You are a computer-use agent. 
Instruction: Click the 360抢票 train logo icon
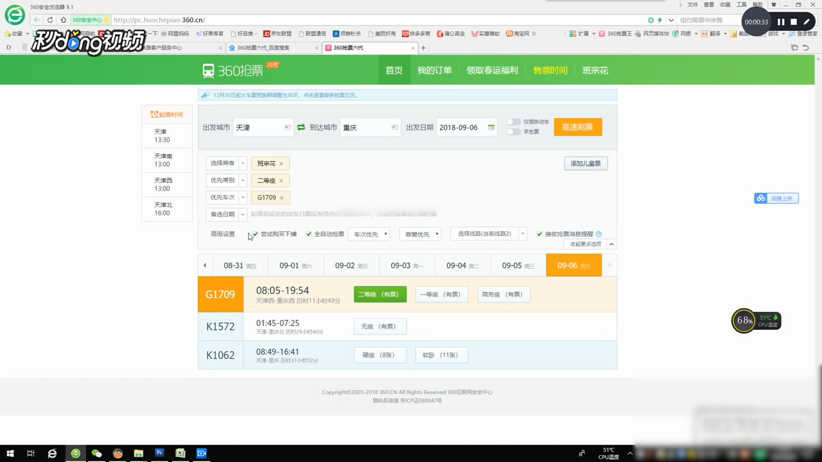point(209,70)
